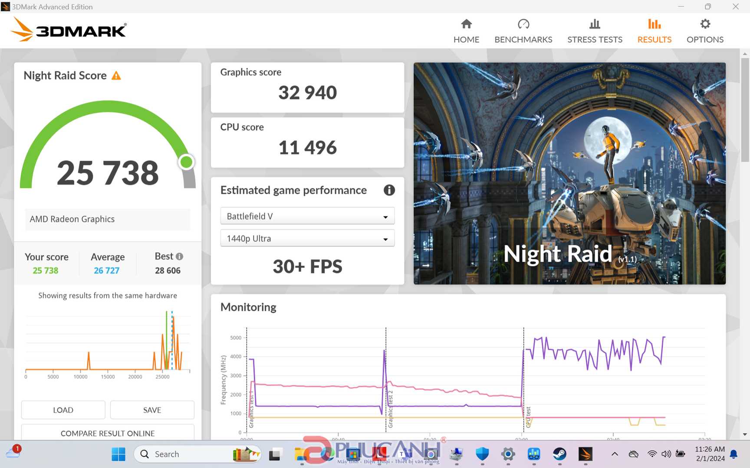750x468 pixels.
Task: Click the LOAD button
Action: 63,410
